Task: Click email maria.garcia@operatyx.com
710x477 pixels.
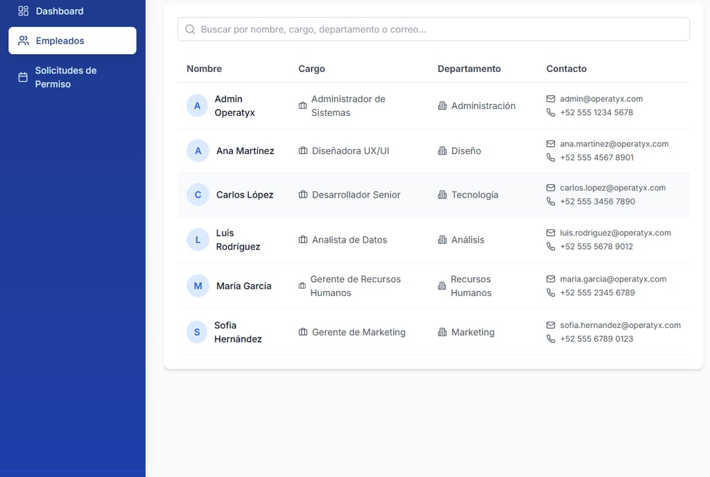Action: pos(613,279)
